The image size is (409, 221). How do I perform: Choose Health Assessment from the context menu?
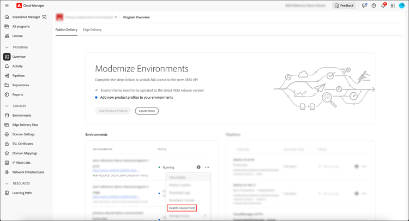182,208
